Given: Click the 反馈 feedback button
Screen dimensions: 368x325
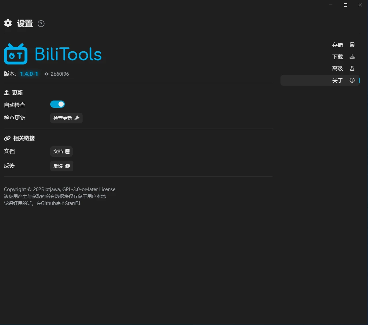Looking at the screenshot, I should point(62,166).
